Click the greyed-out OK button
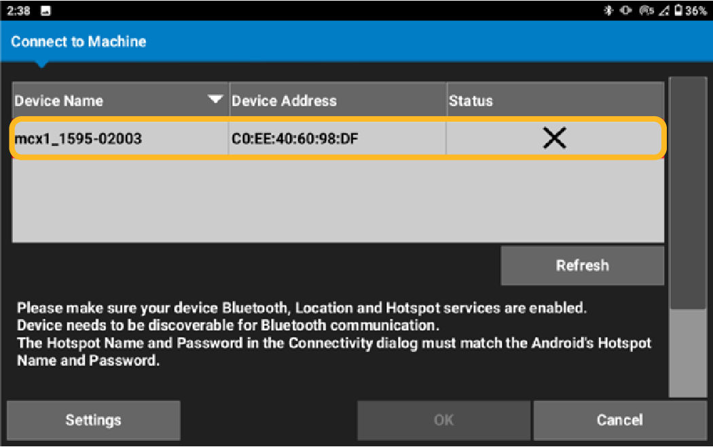Screen dimensions: 713x447 point(443,420)
